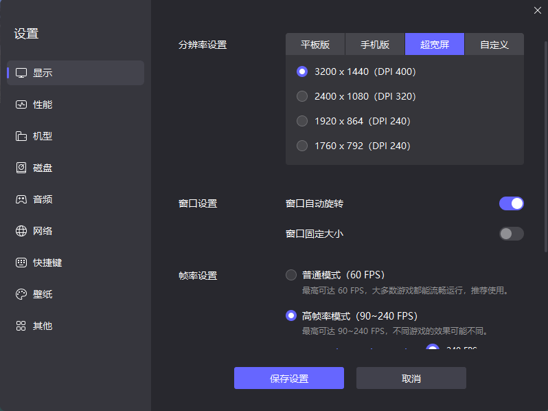Click the keyboard icon for 快捷键
The image size is (548, 411).
point(21,263)
